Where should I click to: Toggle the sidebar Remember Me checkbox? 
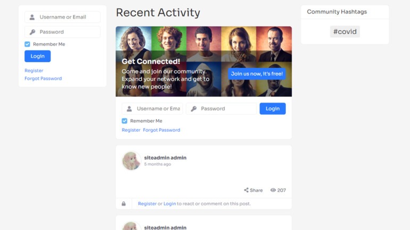[x=27, y=44]
